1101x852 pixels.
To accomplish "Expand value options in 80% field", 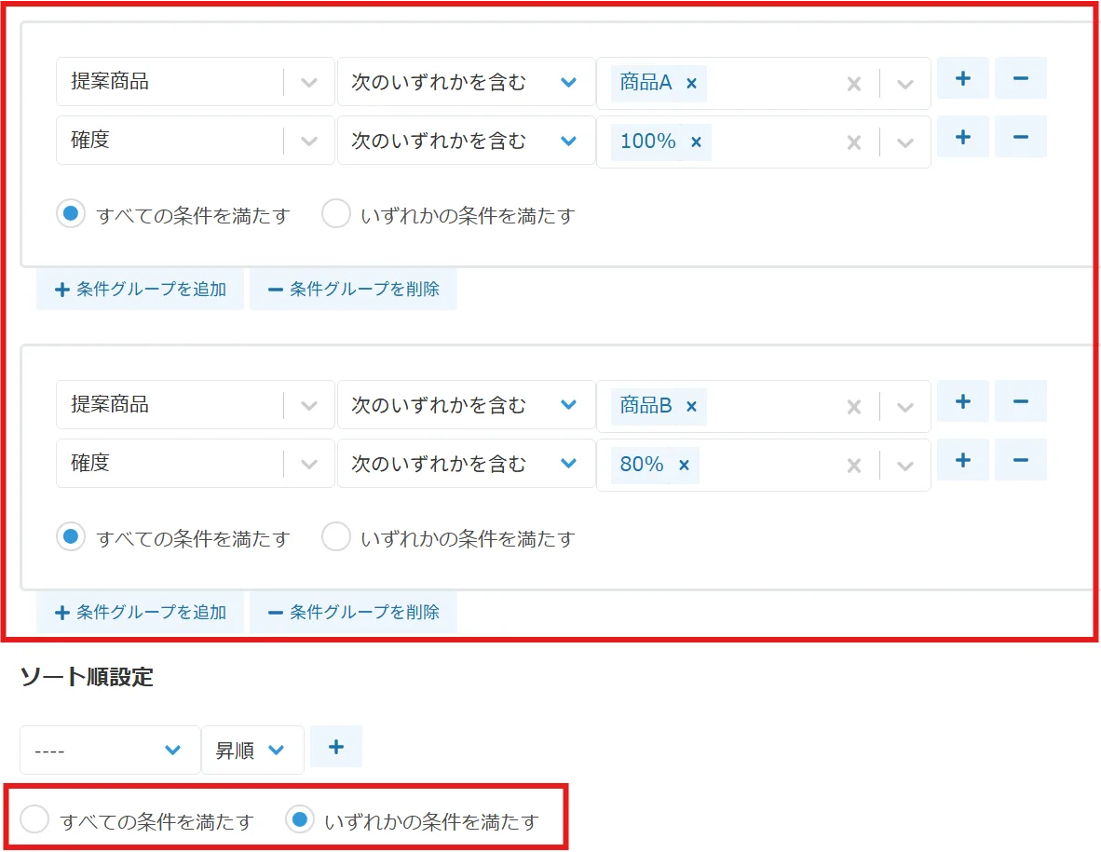I will click(x=905, y=466).
